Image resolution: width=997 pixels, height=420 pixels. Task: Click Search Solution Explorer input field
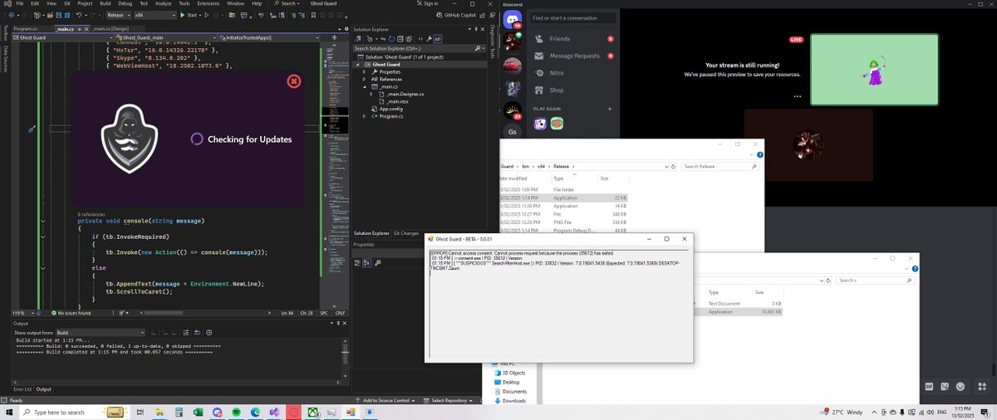point(420,47)
